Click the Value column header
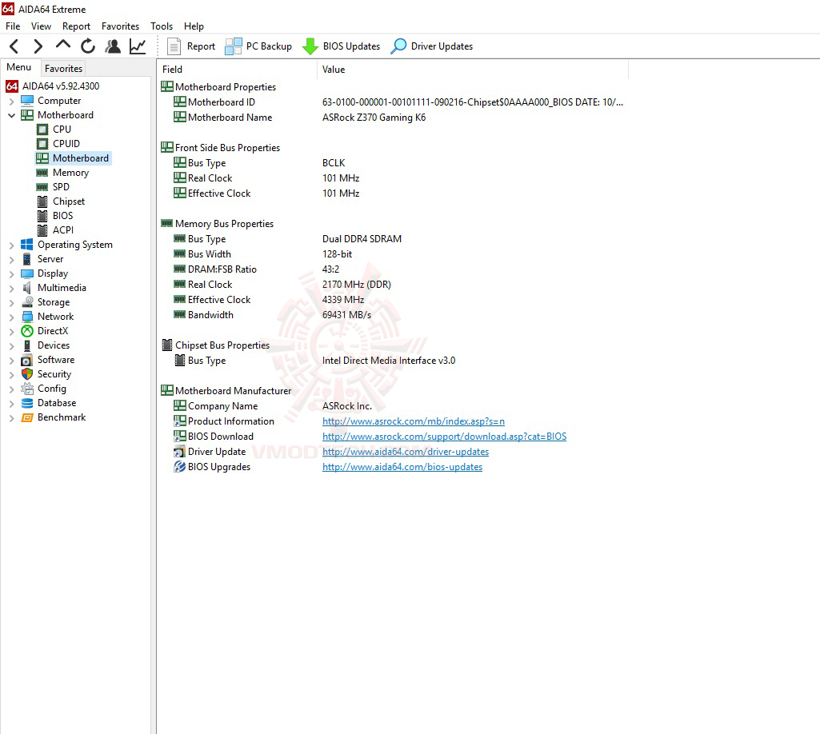Image resolution: width=820 pixels, height=734 pixels. click(x=473, y=70)
